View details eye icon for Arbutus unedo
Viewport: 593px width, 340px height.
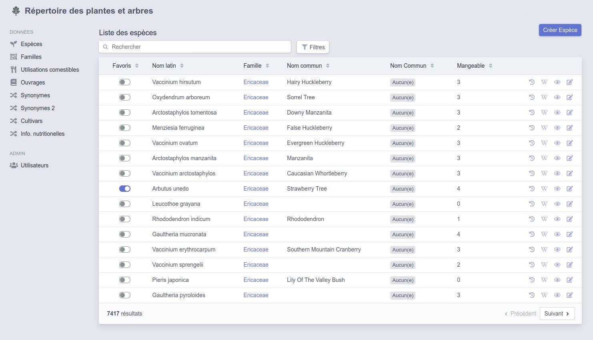click(x=557, y=189)
